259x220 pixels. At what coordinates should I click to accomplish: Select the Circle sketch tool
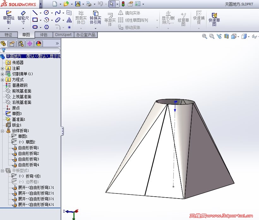pyautogui.click(x=46, y=13)
